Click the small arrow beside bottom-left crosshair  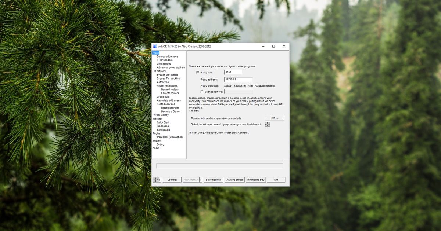pyautogui.click(x=159, y=179)
